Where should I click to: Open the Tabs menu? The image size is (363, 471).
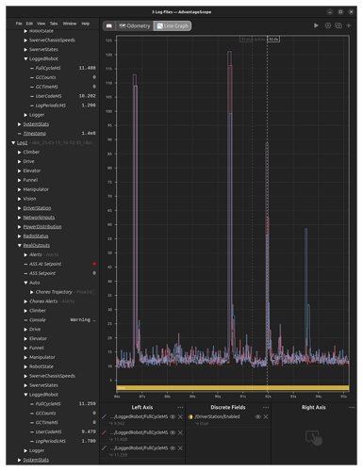(x=54, y=24)
